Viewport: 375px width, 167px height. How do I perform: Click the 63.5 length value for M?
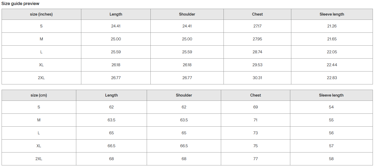click(x=111, y=120)
